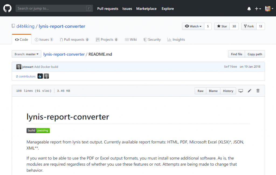Click the Copy path button
Screen dimensions: 276x175
point(255,54)
